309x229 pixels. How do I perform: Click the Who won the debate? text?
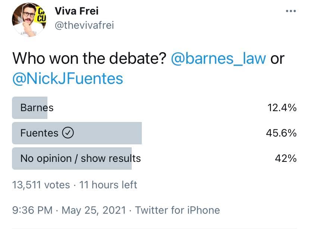coord(89,59)
